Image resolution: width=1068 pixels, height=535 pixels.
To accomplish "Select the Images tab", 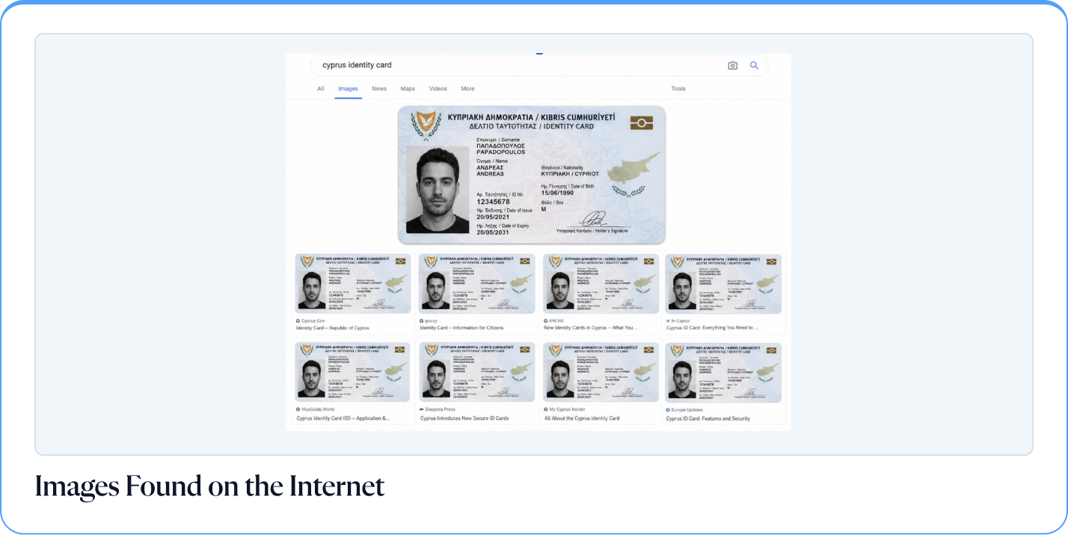I will coord(348,89).
